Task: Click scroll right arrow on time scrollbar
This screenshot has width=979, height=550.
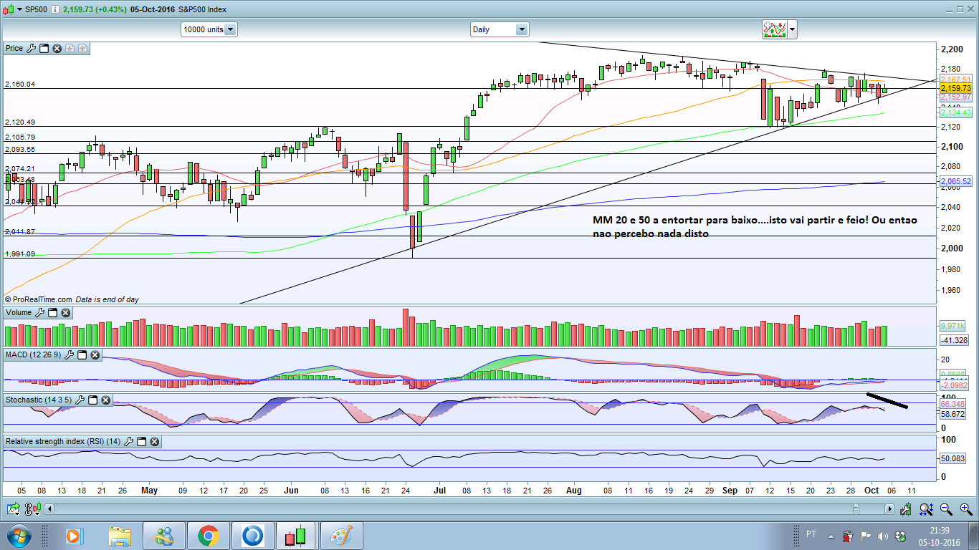Action: pyautogui.click(x=889, y=509)
